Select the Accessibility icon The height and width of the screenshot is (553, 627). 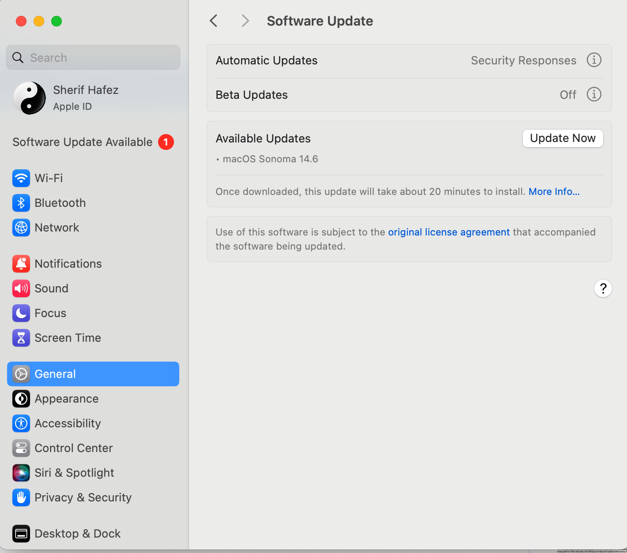coord(21,423)
